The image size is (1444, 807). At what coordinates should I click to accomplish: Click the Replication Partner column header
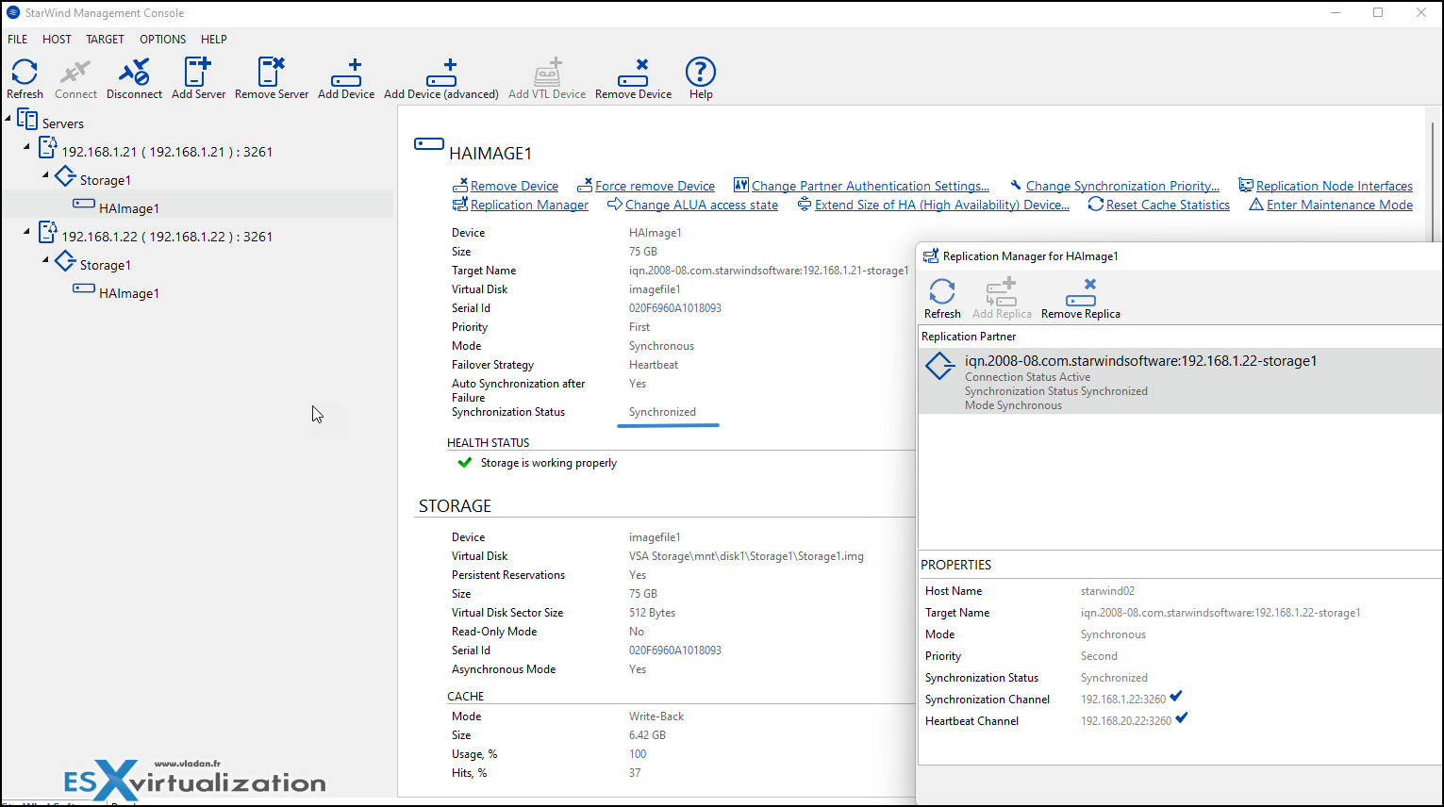969,337
